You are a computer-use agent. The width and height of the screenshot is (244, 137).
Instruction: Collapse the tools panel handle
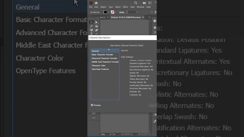coord(90,16)
